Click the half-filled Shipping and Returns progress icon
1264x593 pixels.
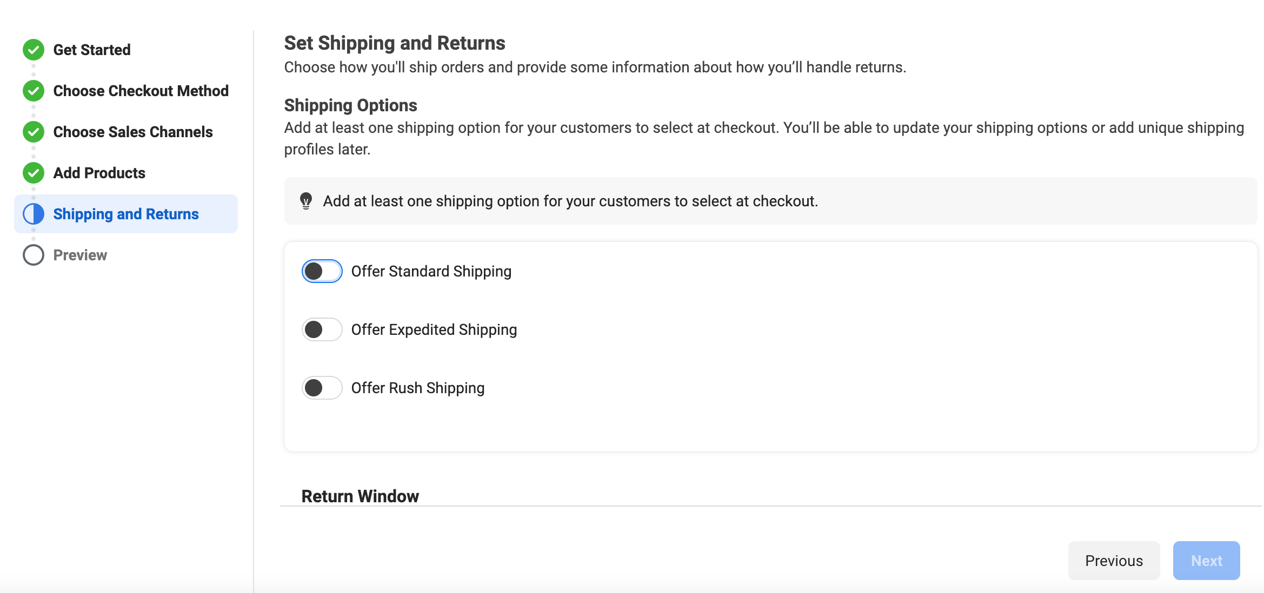(x=33, y=214)
